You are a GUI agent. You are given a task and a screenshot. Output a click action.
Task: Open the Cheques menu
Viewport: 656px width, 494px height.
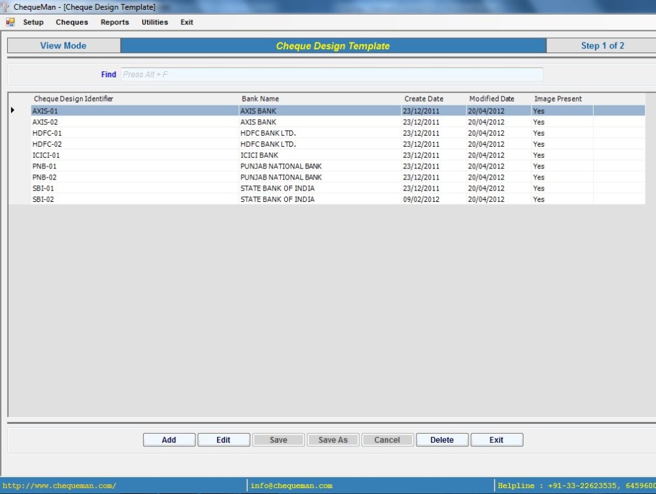click(72, 22)
